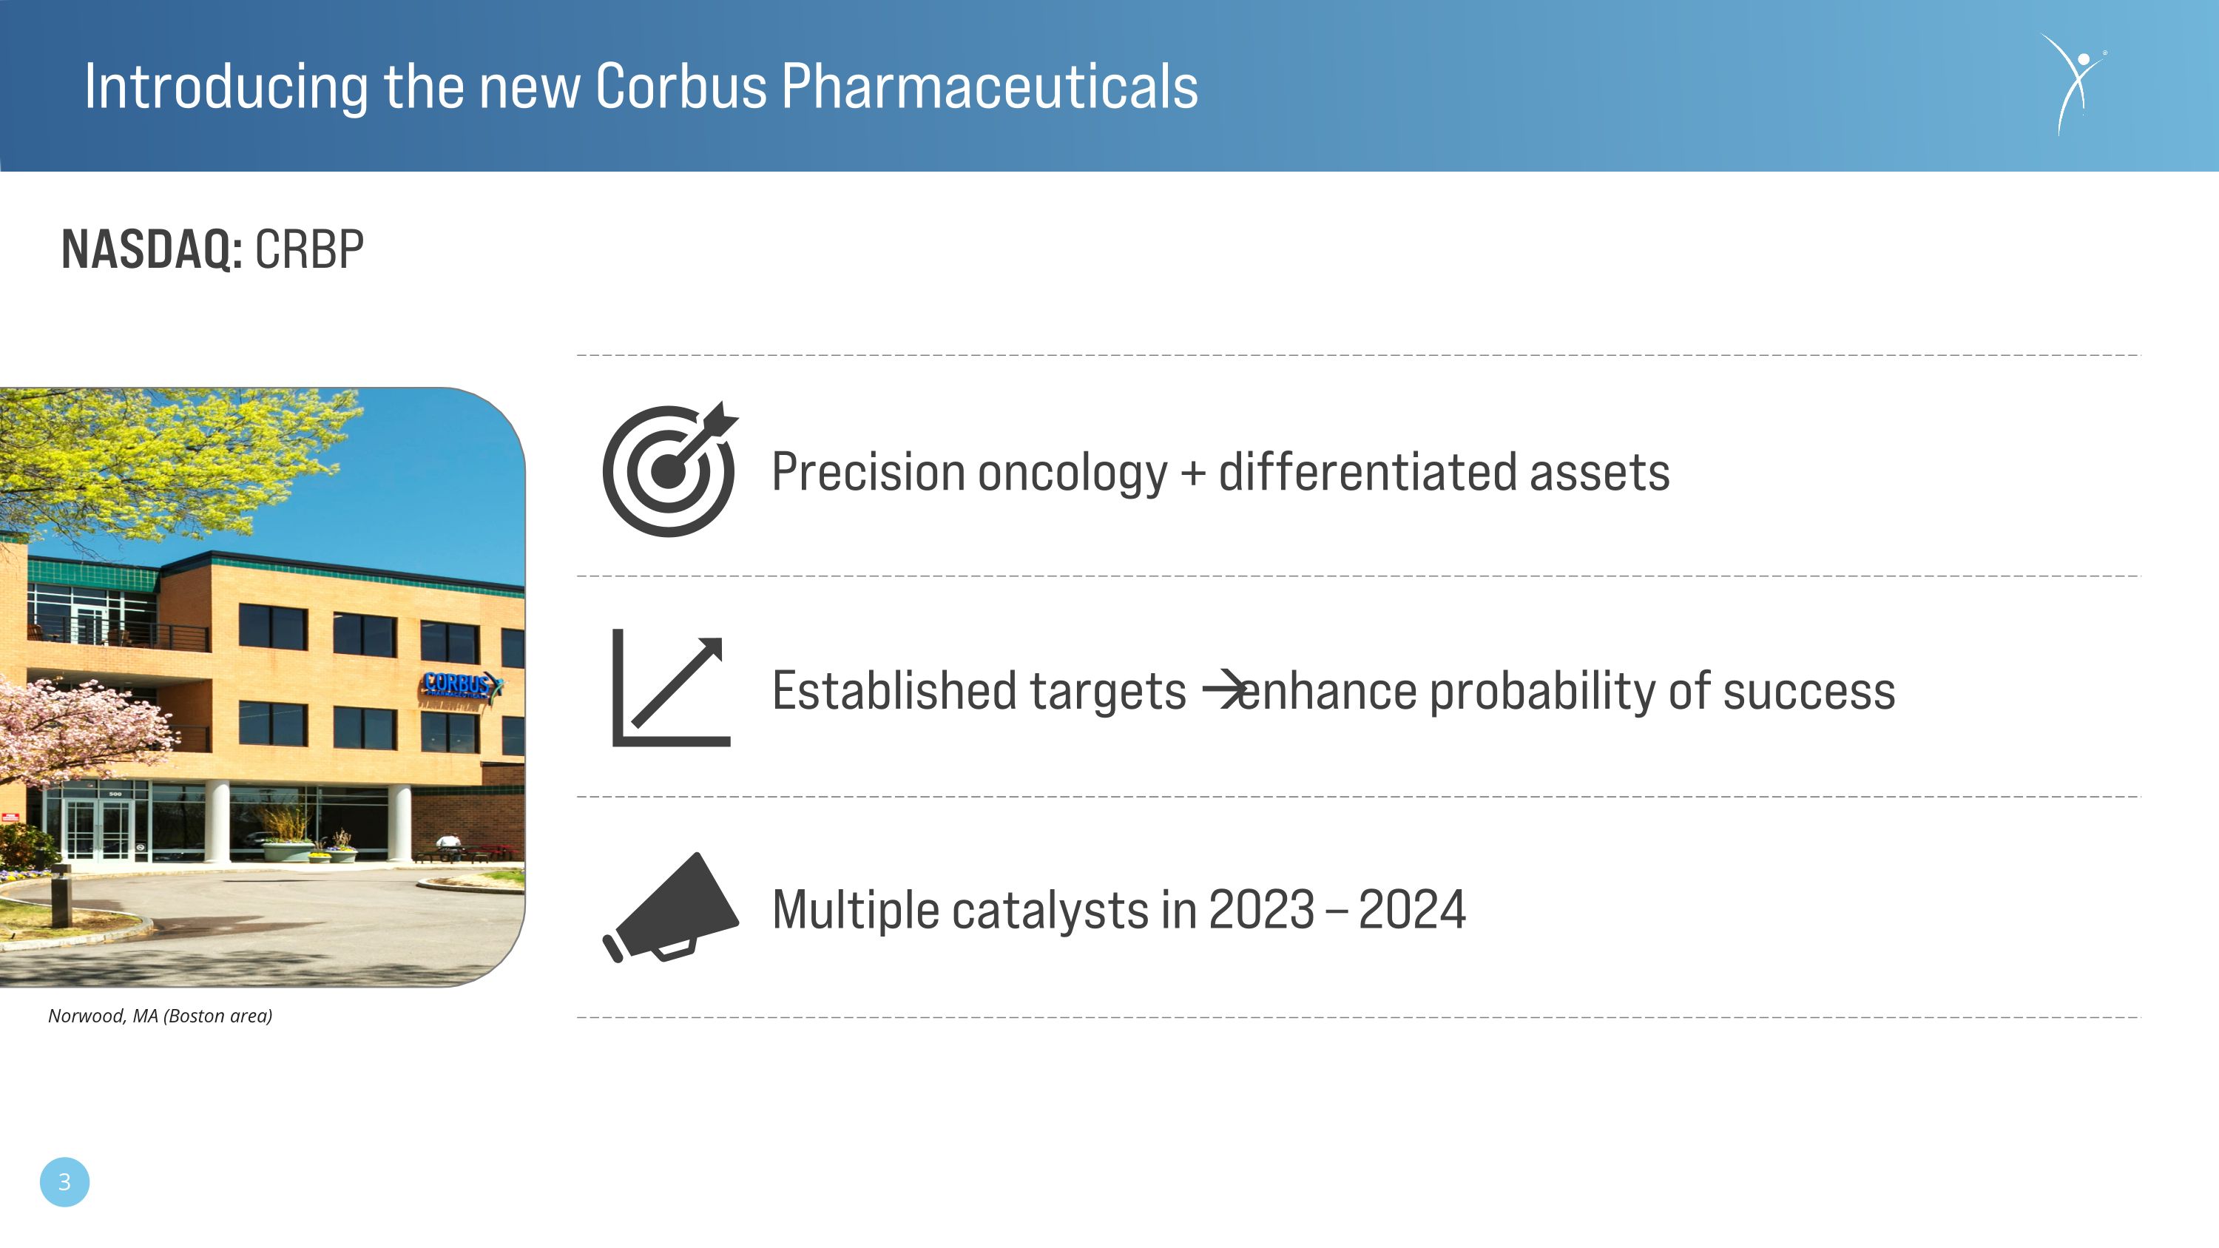
Task: Select the words Established targets
Action: click(x=979, y=691)
